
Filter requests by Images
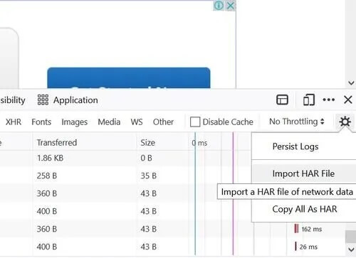75,122
